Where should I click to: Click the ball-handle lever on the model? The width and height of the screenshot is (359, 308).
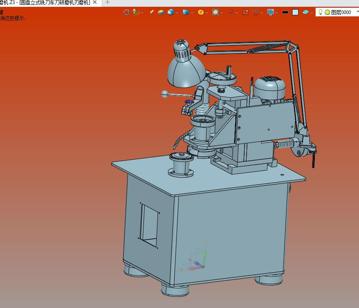176,94
